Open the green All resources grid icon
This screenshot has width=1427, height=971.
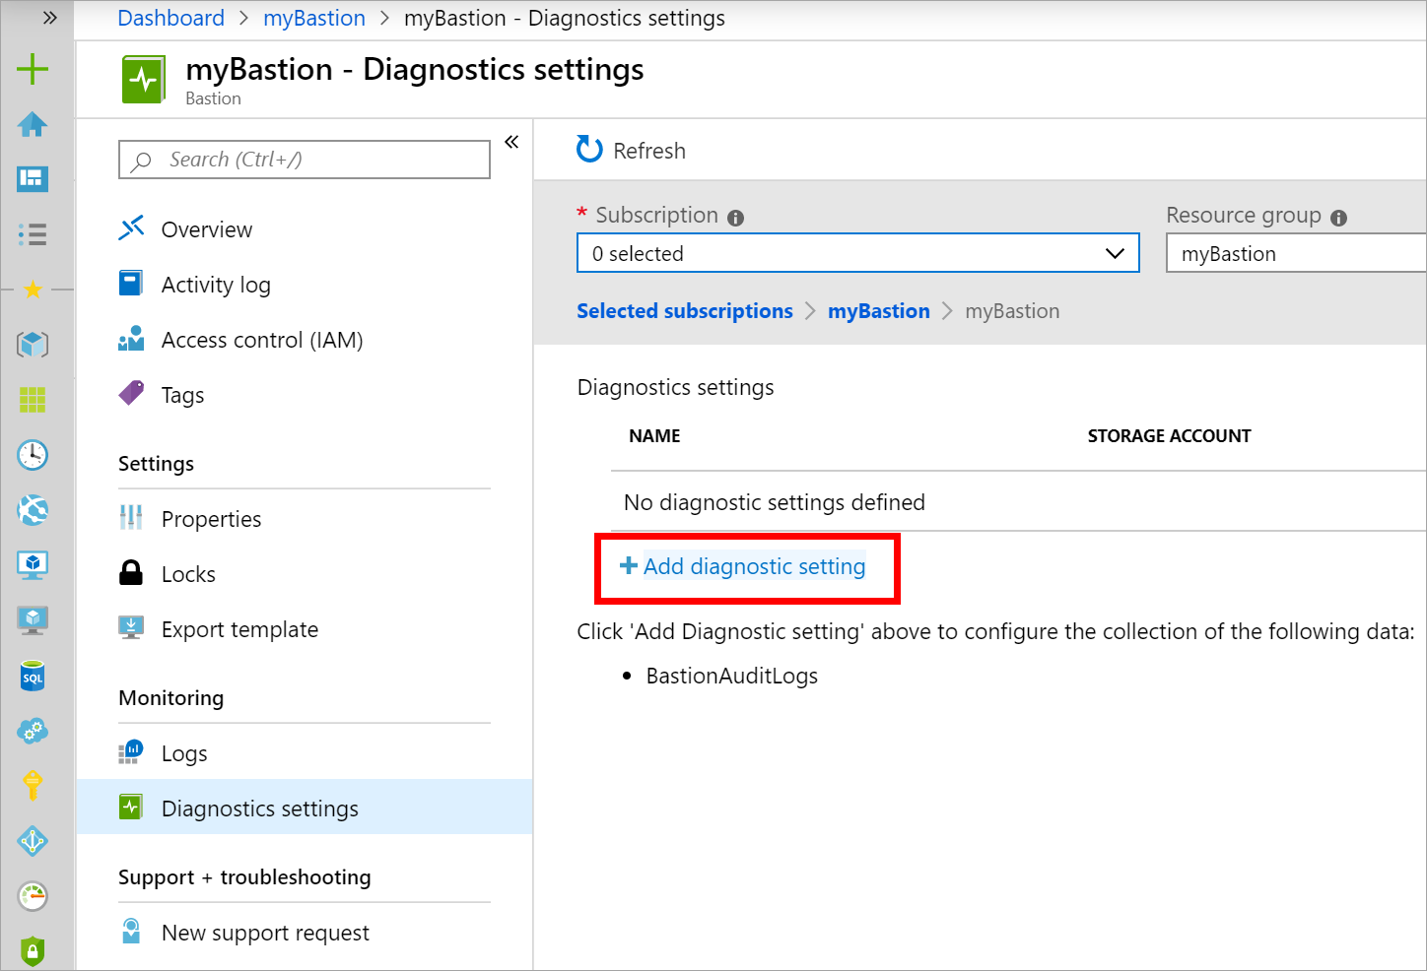tap(33, 400)
